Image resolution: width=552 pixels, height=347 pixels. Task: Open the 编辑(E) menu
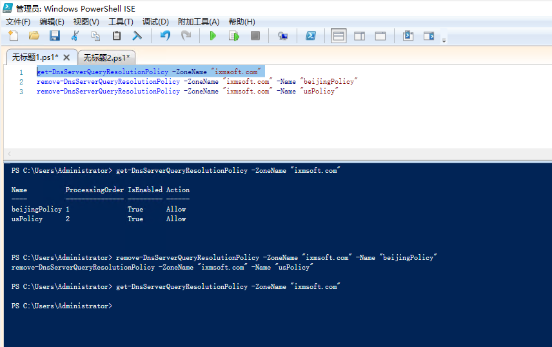click(52, 22)
